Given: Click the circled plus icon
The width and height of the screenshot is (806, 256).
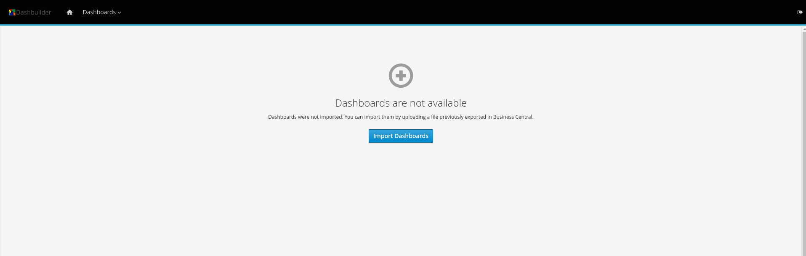Looking at the screenshot, I should pos(401,76).
